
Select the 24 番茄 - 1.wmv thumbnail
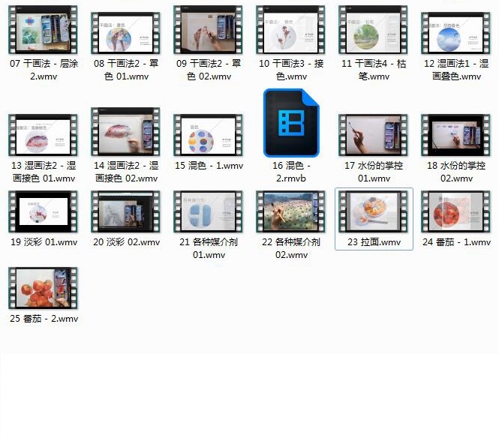click(456, 211)
